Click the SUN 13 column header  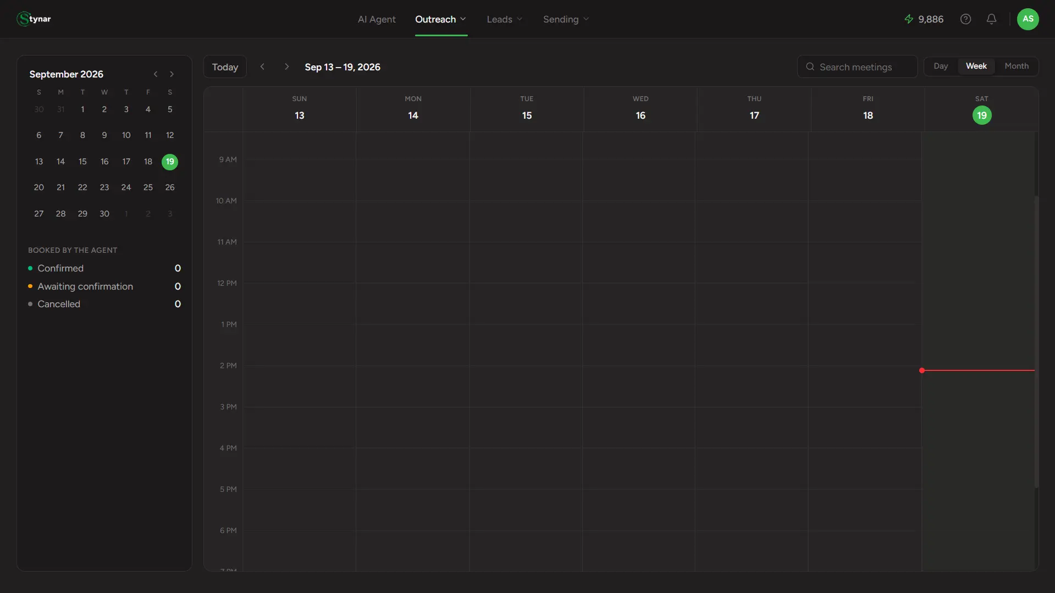tap(300, 108)
